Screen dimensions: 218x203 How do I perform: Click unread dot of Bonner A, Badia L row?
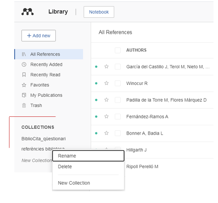(x=96, y=133)
